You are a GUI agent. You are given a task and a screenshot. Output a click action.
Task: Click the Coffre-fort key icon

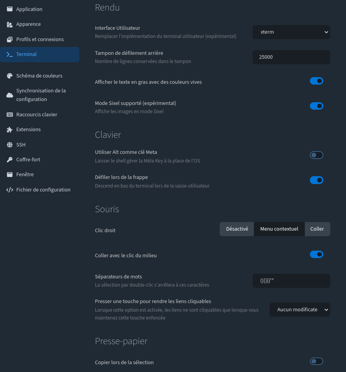pos(10,160)
